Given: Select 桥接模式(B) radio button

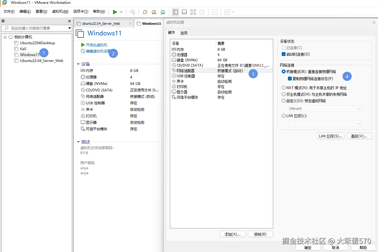Looking at the screenshot, I should coord(284,72).
